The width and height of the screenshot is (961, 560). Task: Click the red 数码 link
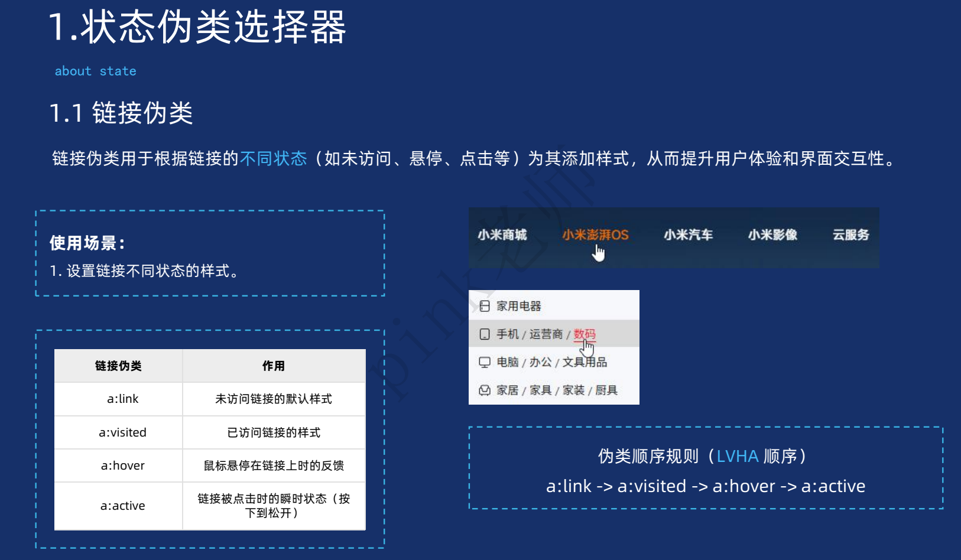(585, 334)
